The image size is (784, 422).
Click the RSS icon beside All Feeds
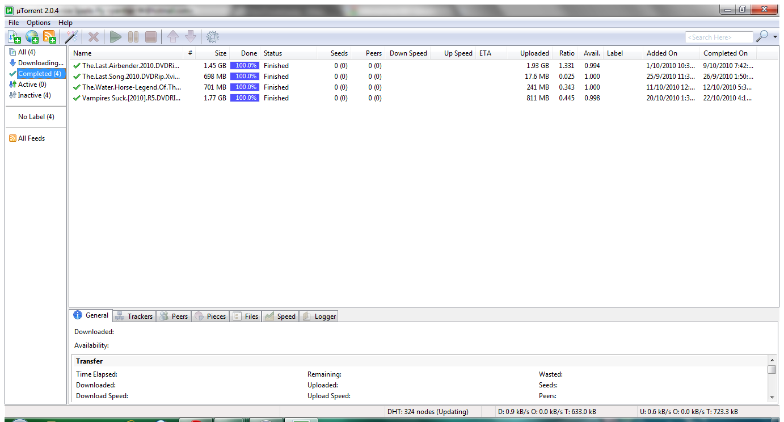click(12, 138)
